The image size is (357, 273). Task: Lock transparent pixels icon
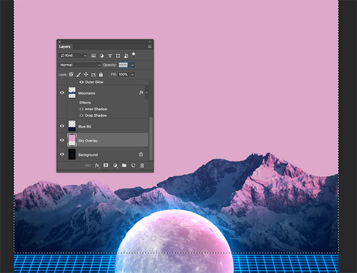[x=71, y=74]
